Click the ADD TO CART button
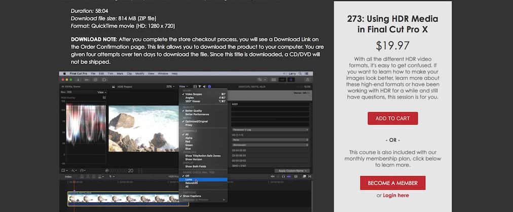Viewport: 513px width, 212px height. [x=392, y=118]
